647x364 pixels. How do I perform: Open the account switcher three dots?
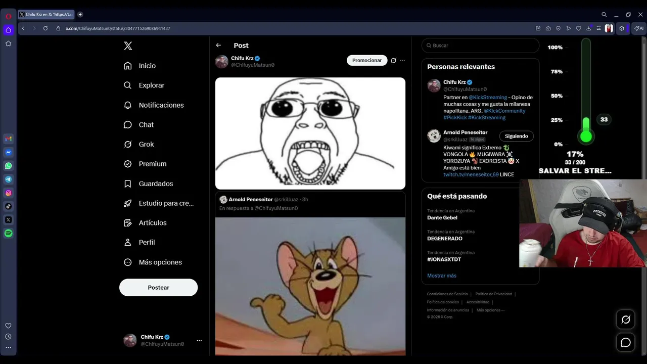199,341
